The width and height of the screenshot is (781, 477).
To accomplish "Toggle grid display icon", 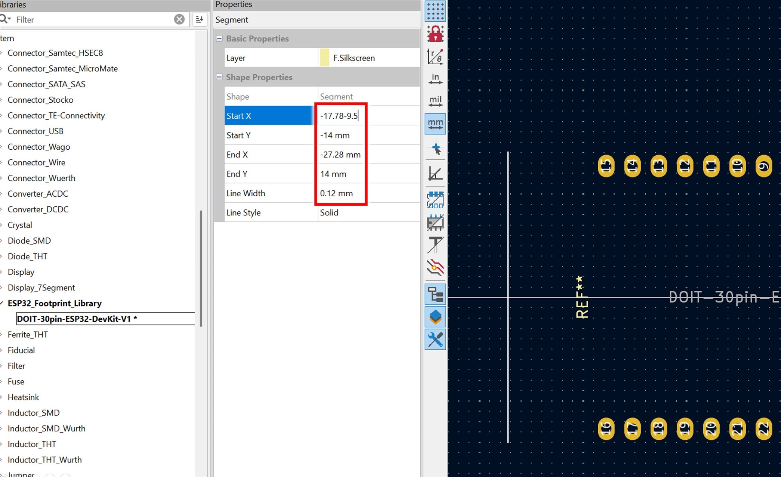I will click(435, 11).
